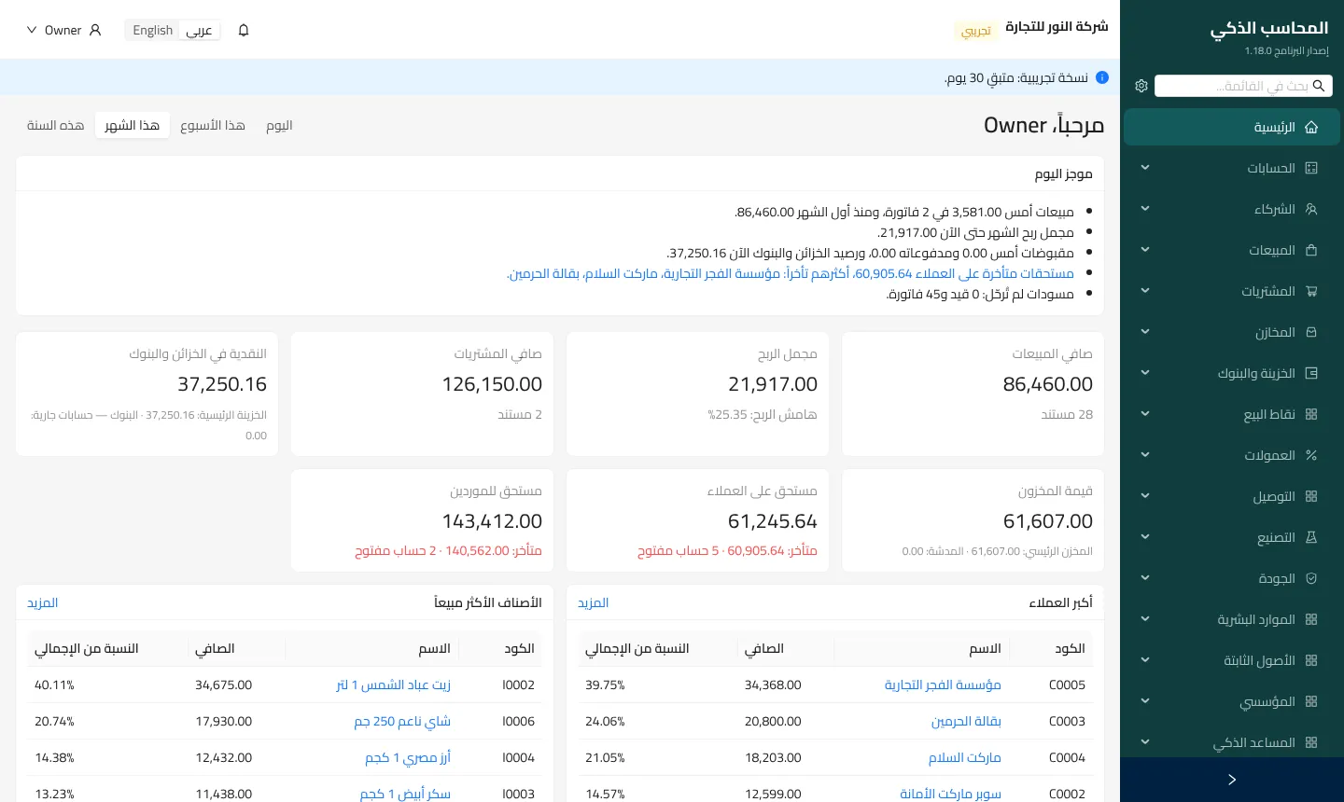Open item زيت عباد الشمس 1 لتر
This screenshot has height=802, width=1344.
[x=393, y=684]
